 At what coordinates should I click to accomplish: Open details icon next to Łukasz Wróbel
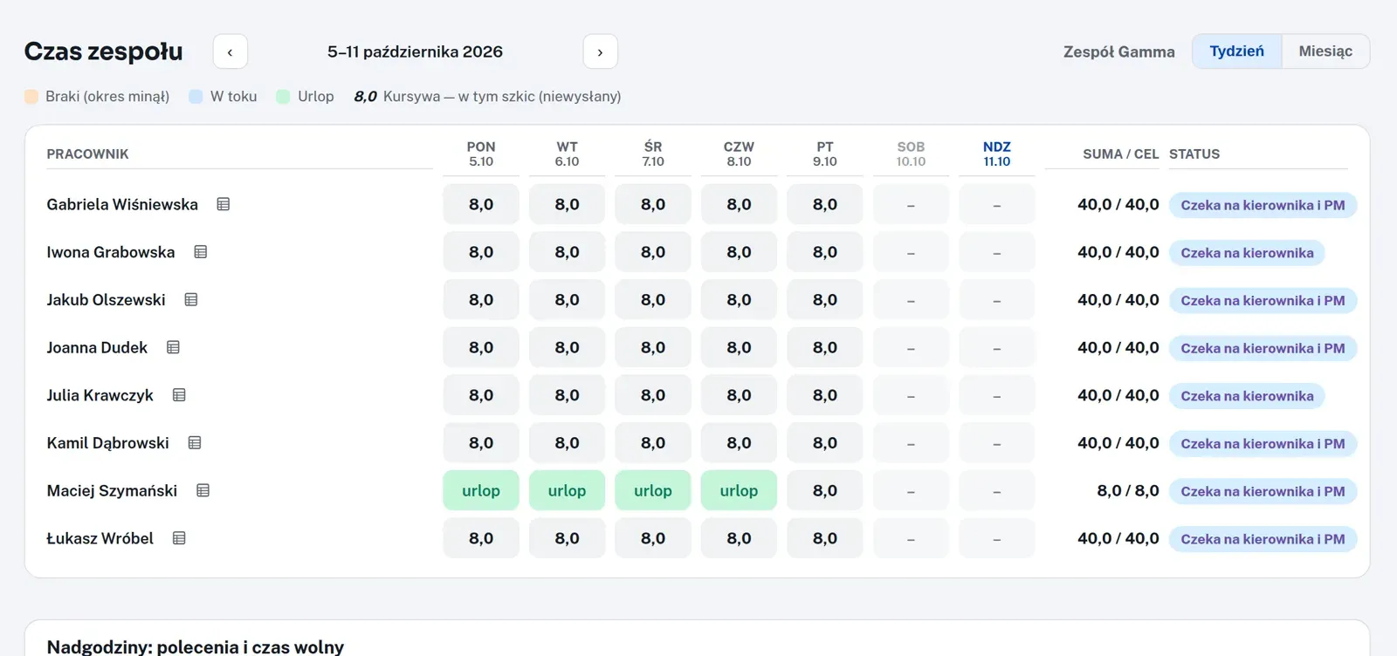coord(179,538)
